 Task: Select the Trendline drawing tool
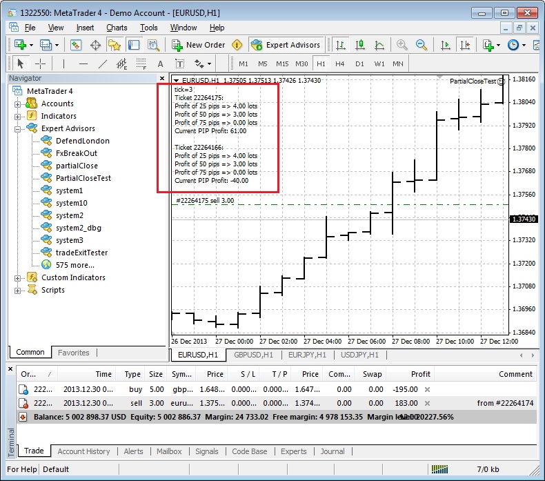click(x=103, y=63)
